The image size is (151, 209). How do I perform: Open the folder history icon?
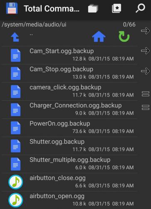[x=93, y=8]
